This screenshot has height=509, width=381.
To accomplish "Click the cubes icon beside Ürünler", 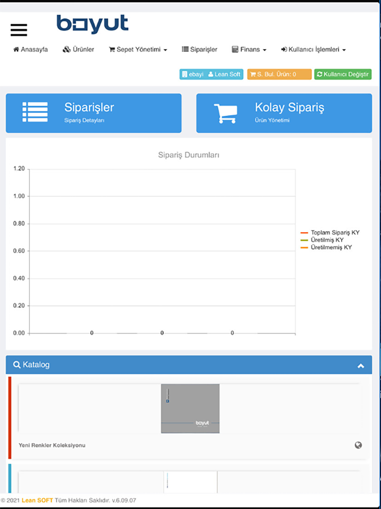I will (66, 50).
